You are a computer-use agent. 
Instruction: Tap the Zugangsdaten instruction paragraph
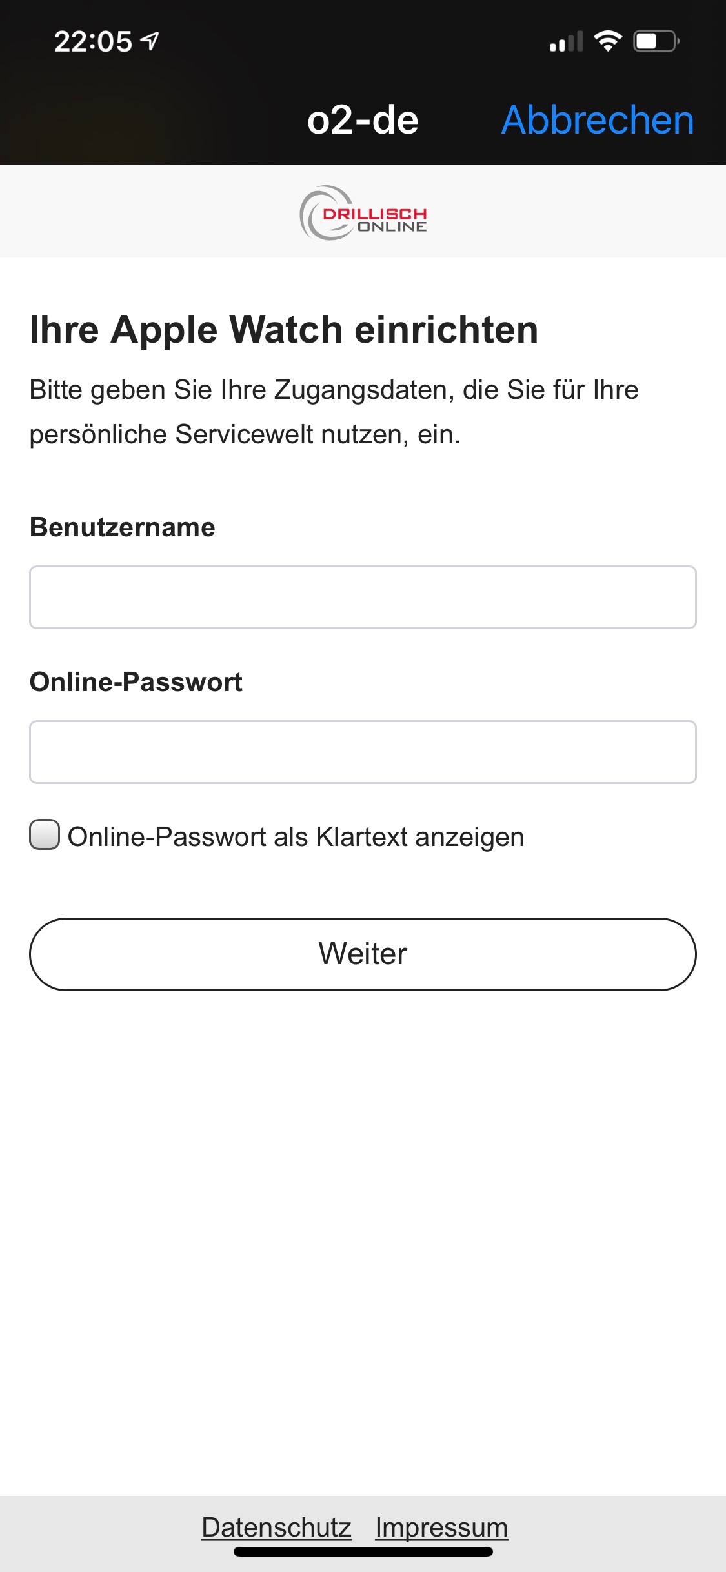[334, 412]
